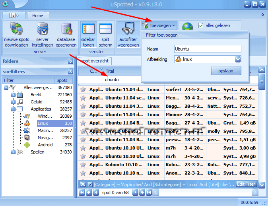Go to first spot record

tap(82, 192)
